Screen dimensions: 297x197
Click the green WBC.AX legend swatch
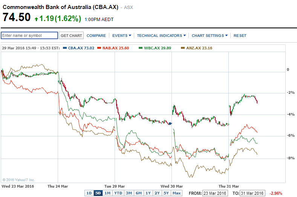coord(141,48)
